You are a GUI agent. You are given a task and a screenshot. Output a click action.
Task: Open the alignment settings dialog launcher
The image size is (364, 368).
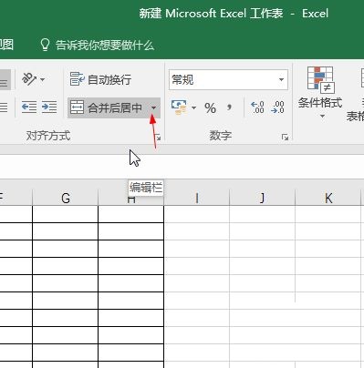[x=158, y=138]
